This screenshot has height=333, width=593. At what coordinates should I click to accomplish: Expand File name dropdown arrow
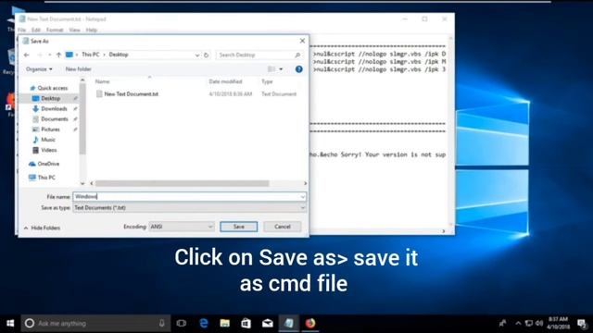[x=303, y=197]
